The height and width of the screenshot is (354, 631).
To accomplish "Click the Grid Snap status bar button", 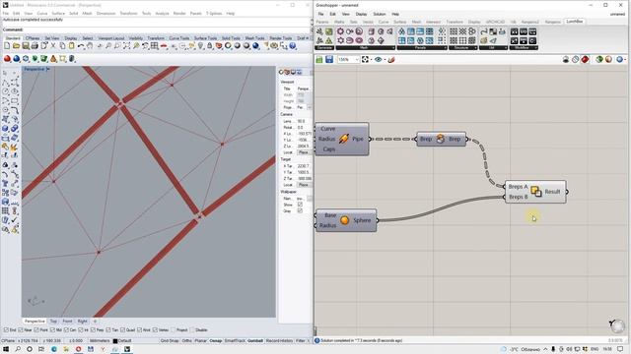I will pos(170,341).
